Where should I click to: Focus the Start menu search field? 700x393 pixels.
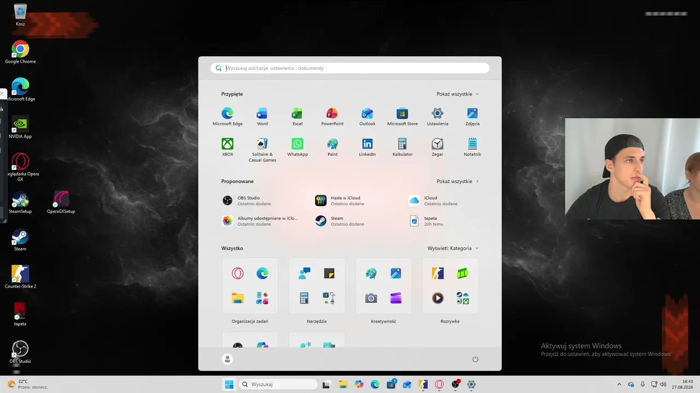coord(350,68)
